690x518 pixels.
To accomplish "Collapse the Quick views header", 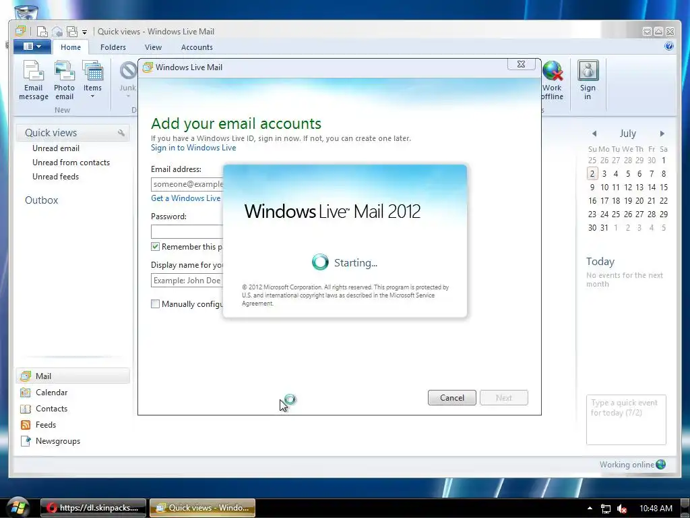I will point(51,133).
